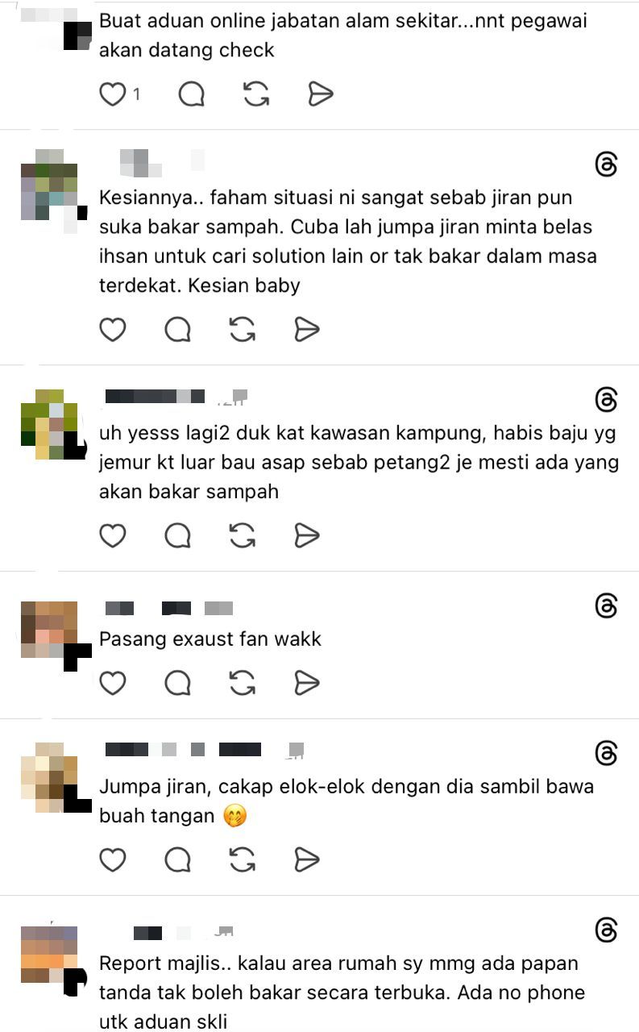
Task: Like the 'Pasang exaust fan wakk' comment
Action: coord(112,683)
